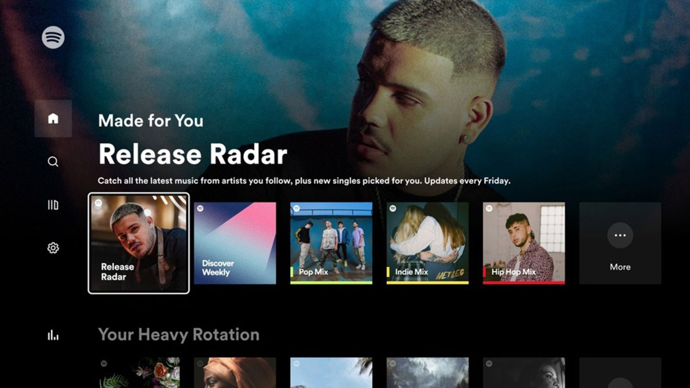Click the ellipsis circle on the More tile
Image resolution: width=690 pixels, height=388 pixels.
coord(620,235)
